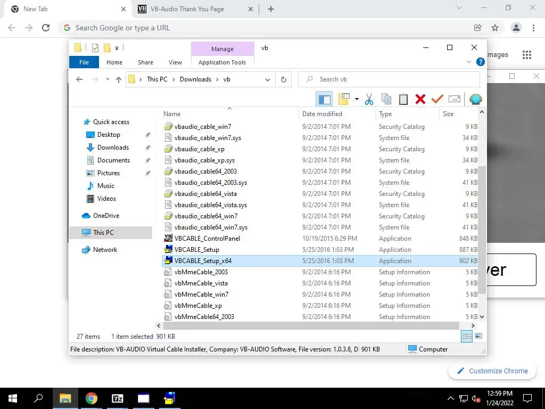Open the File menu
Screen dimensions: 545x409
tap(84, 62)
